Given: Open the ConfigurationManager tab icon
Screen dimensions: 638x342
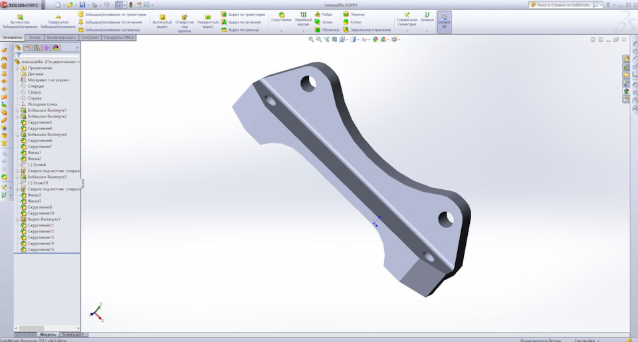Looking at the screenshot, I should (x=37, y=48).
